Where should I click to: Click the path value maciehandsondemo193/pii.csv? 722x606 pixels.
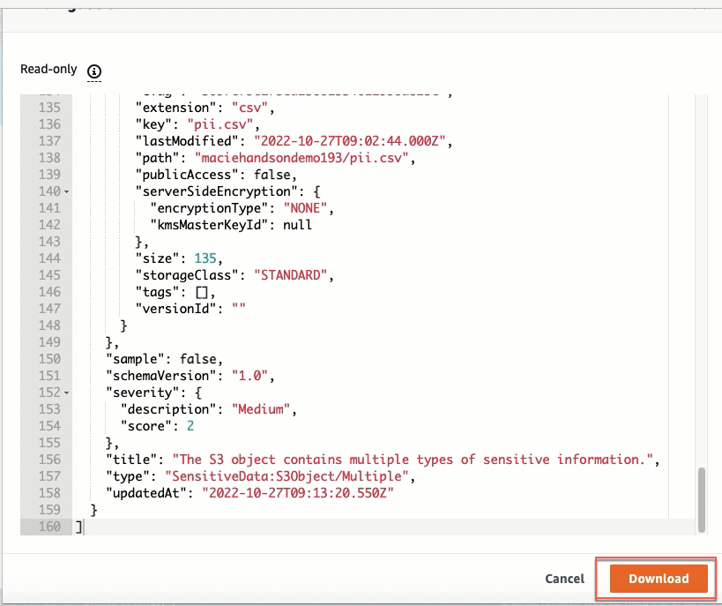[301, 158]
